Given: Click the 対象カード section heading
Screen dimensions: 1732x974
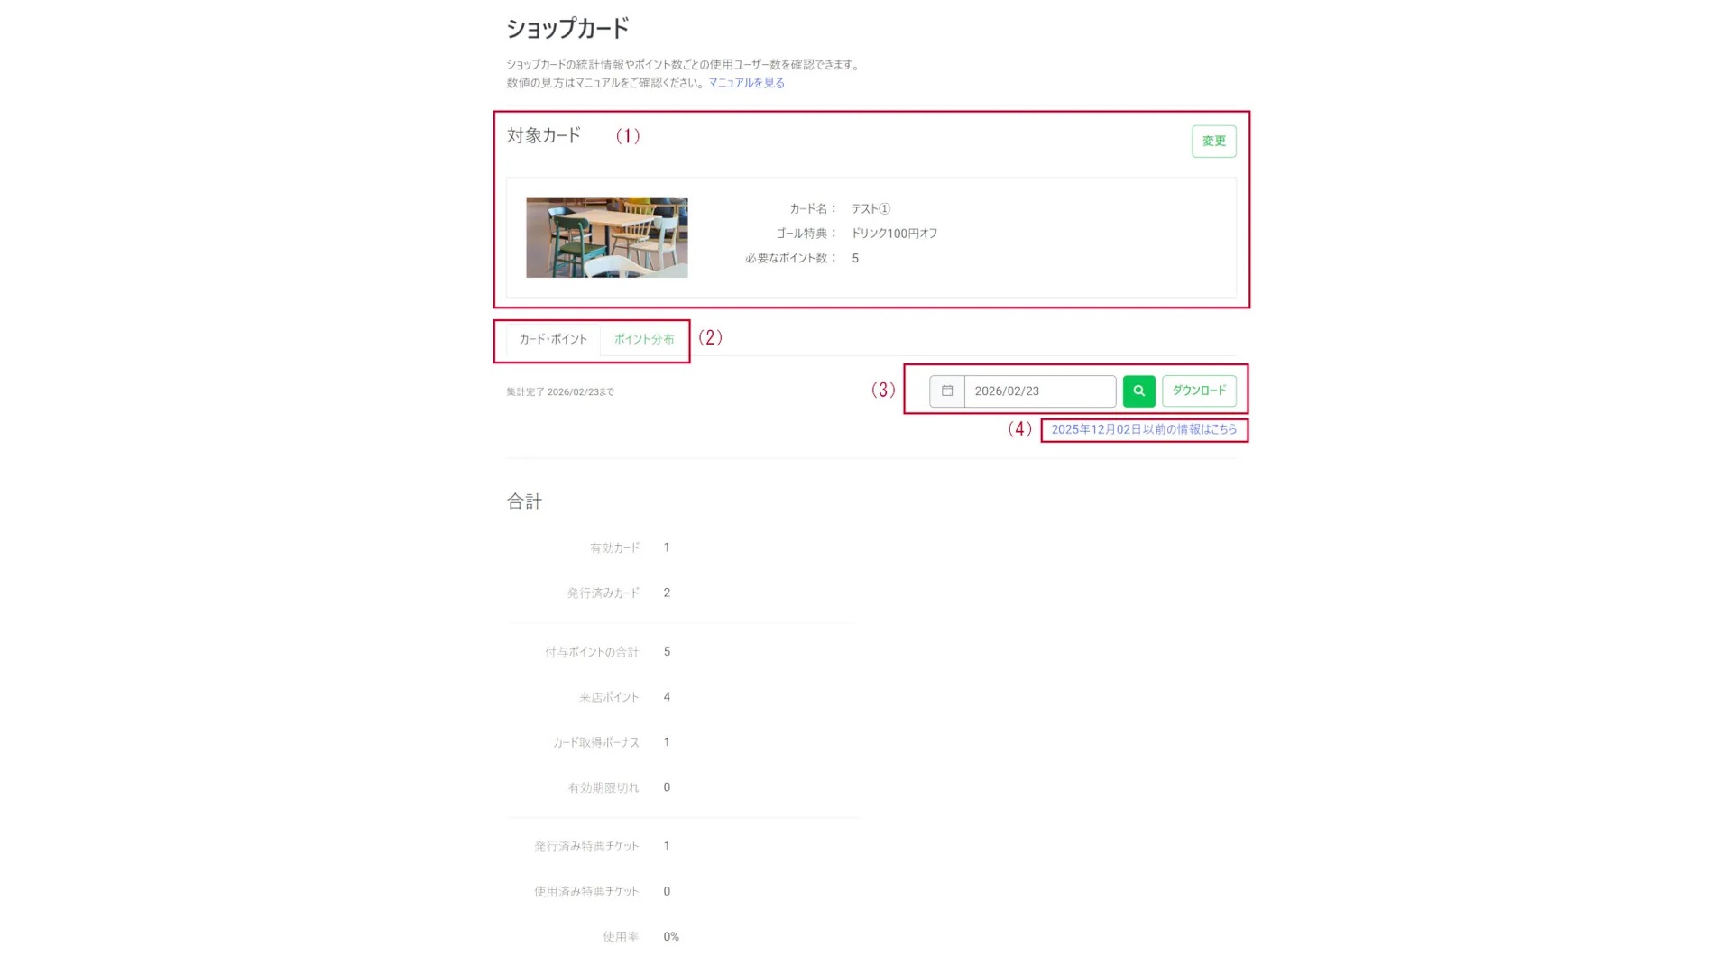Looking at the screenshot, I should pyautogui.click(x=544, y=136).
